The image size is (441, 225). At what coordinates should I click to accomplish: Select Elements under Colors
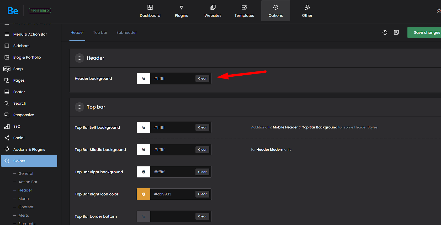tap(27, 223)
